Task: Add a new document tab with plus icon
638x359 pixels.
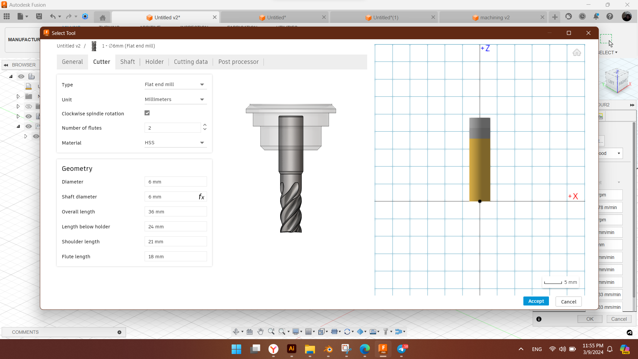Action: click(555, 17)
